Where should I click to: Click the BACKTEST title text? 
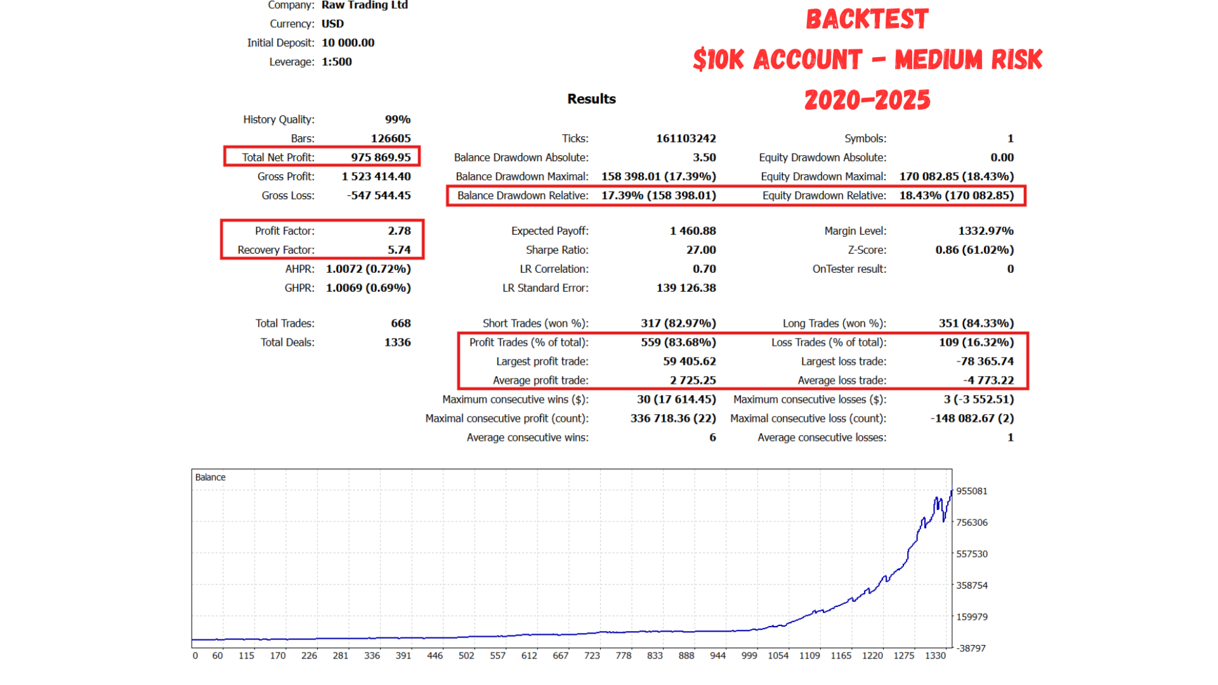click(x=867, y=19)
